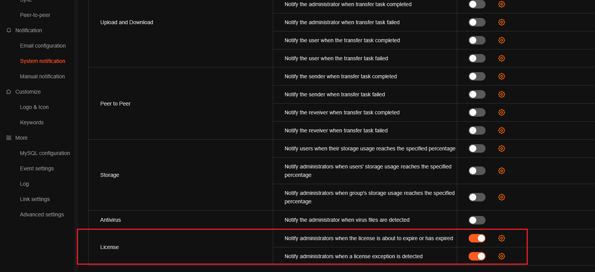This screenshot has height=272, width=595.
Task: Click gear for administrators users' storage usage notification
Action: pos(501,171)
